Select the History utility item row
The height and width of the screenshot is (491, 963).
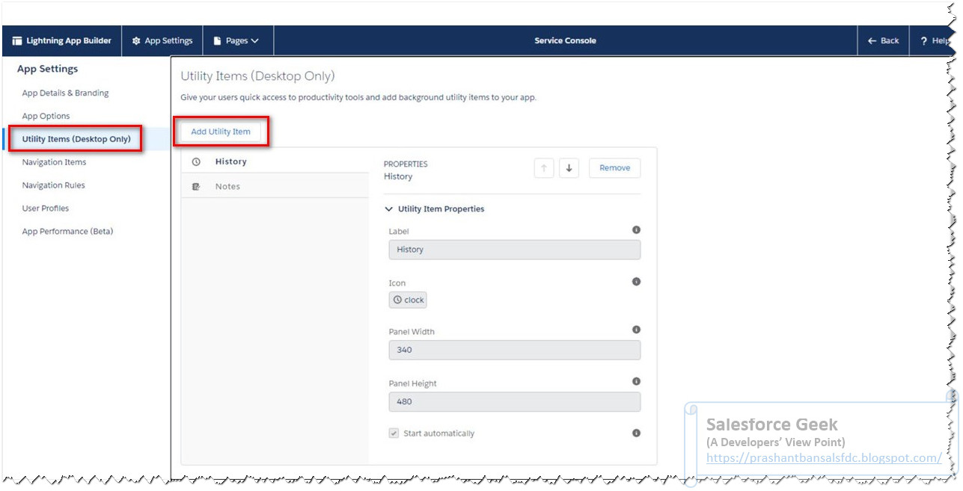coord(275,161)
